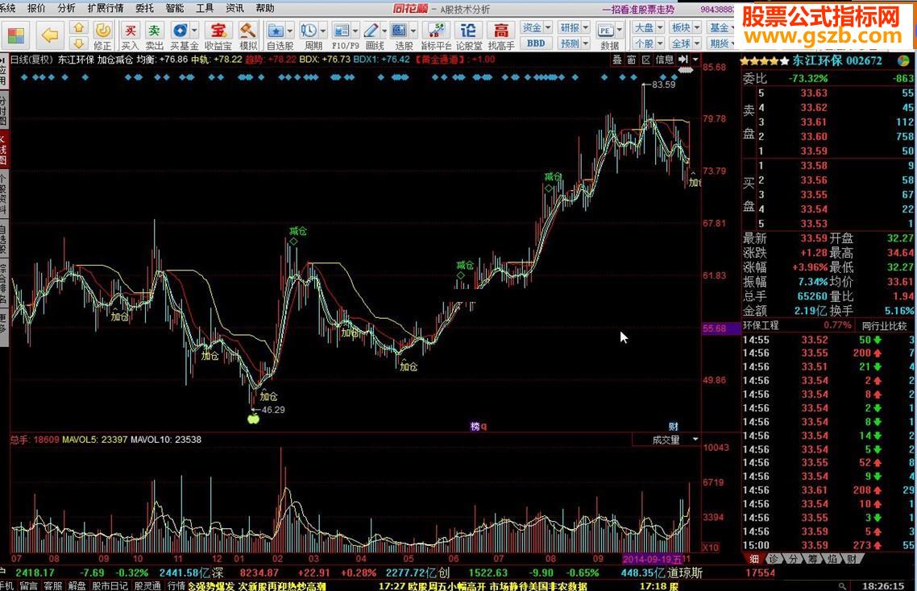917x591 pixels.
Task: Expand the 研报 dropdown arrow
Action: click(585, 27)
